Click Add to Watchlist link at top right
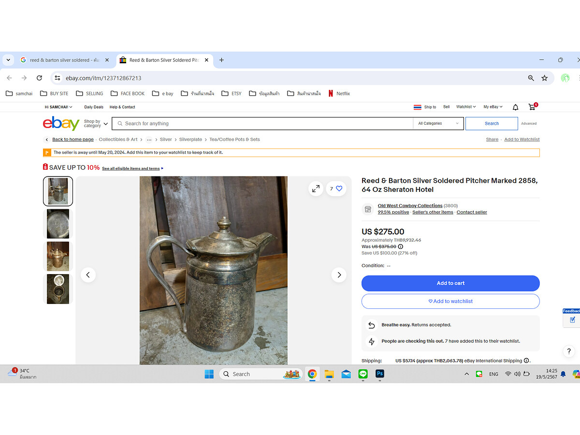580x435 pixels. (522, 139)
